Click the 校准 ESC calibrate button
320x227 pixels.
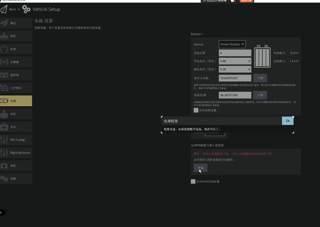(x=200, y=168)
